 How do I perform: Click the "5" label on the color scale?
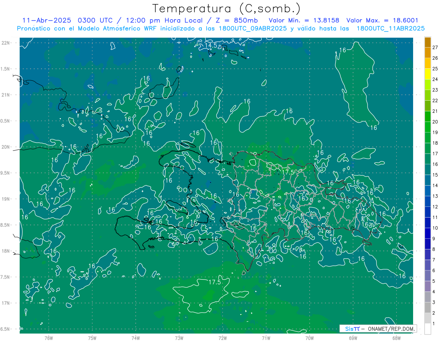pyautogui.click(x=434, y=281)
